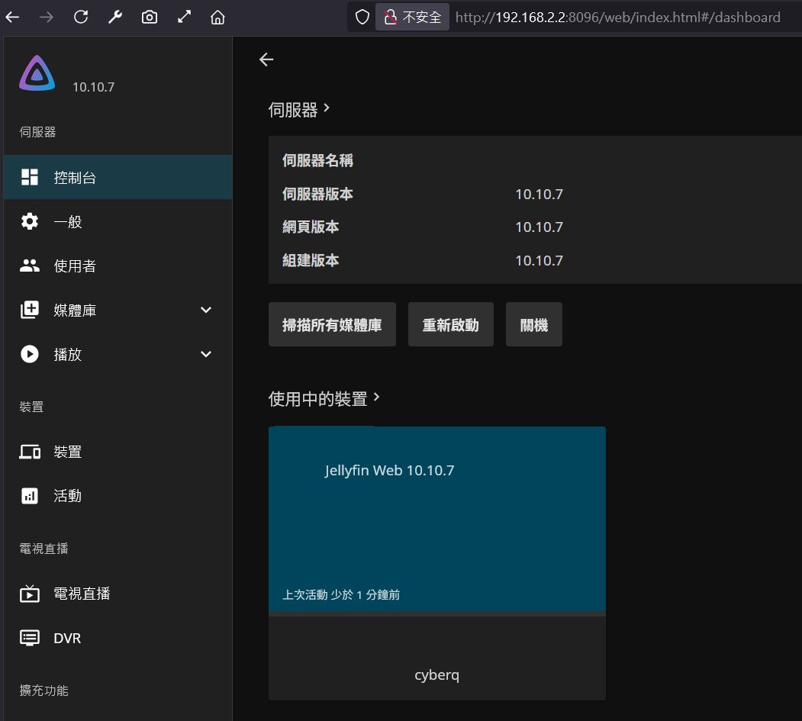Viewport: 802px width, 721px height.
Task: Click the 擴充功能 sidebar section header
Action: [44, 690]
